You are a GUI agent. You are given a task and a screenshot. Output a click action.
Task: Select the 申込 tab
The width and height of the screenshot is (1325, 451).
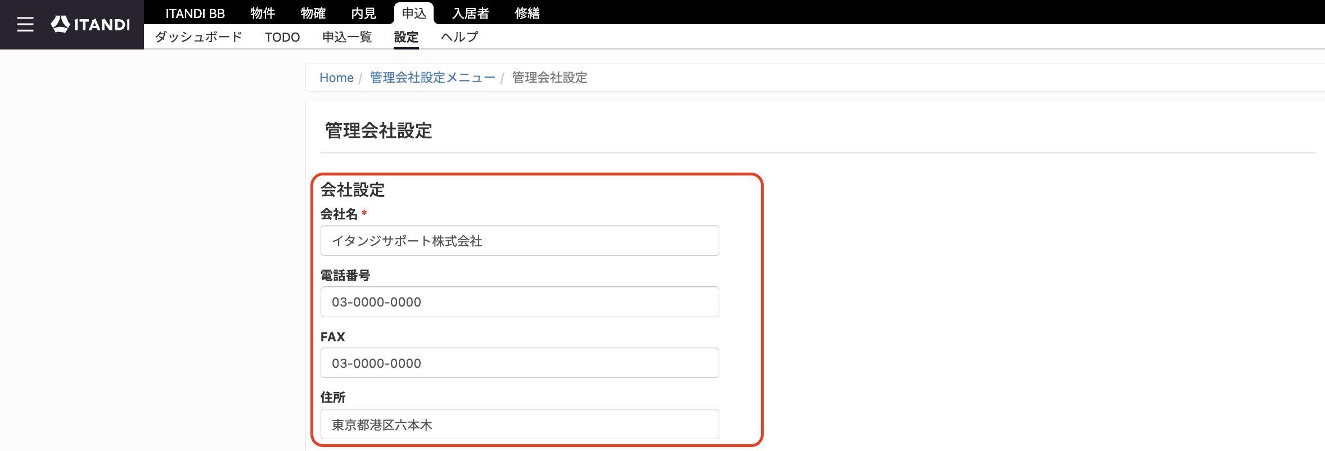click(414, 13)
